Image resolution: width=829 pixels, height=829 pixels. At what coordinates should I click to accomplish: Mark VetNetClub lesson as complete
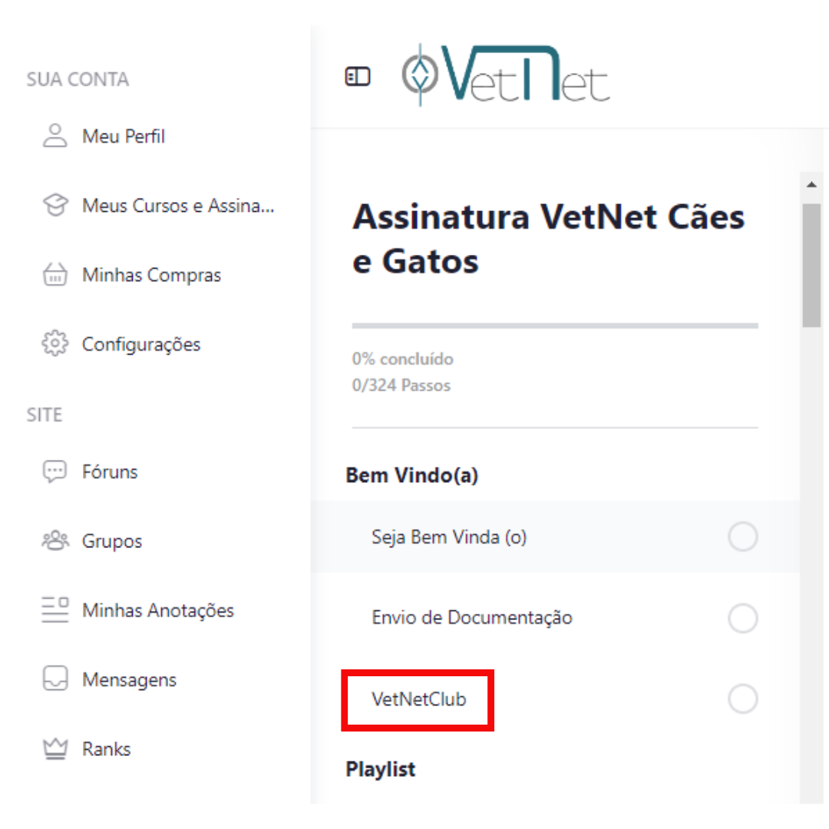pos(742,699)
